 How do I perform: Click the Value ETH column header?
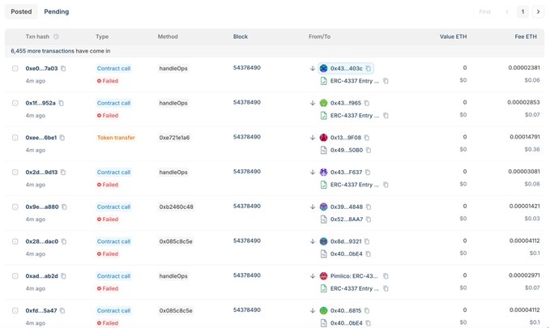(453, 36)
